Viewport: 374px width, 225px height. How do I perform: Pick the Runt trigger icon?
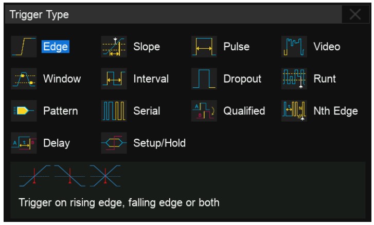point(293,79)
